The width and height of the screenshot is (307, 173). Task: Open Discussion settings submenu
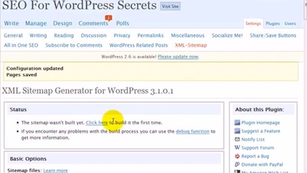tap(94, 36)
